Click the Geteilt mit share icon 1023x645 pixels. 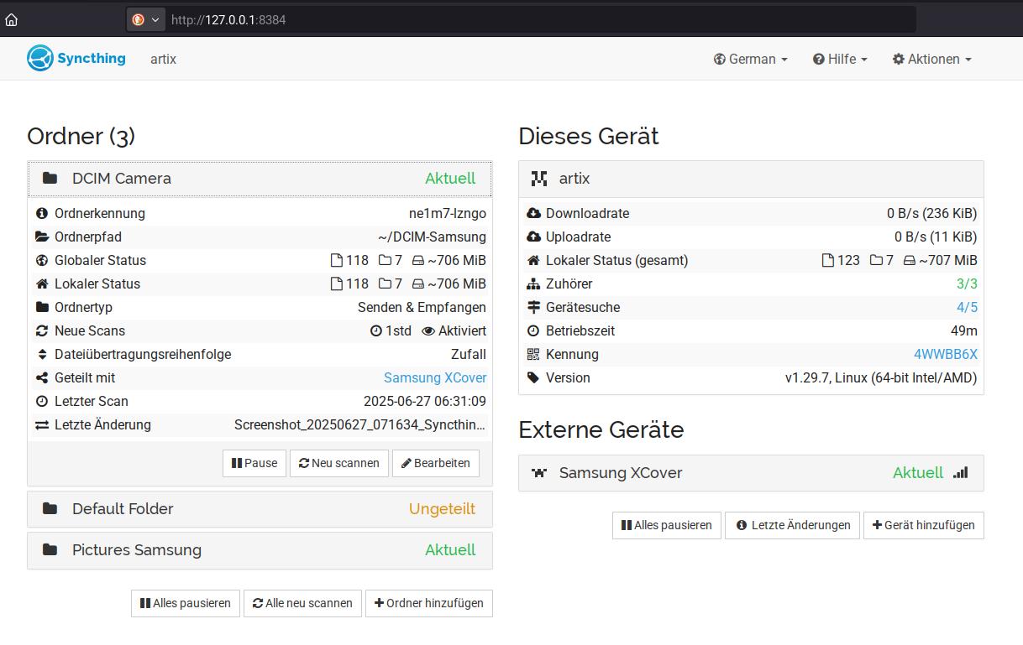pos(42,378)
